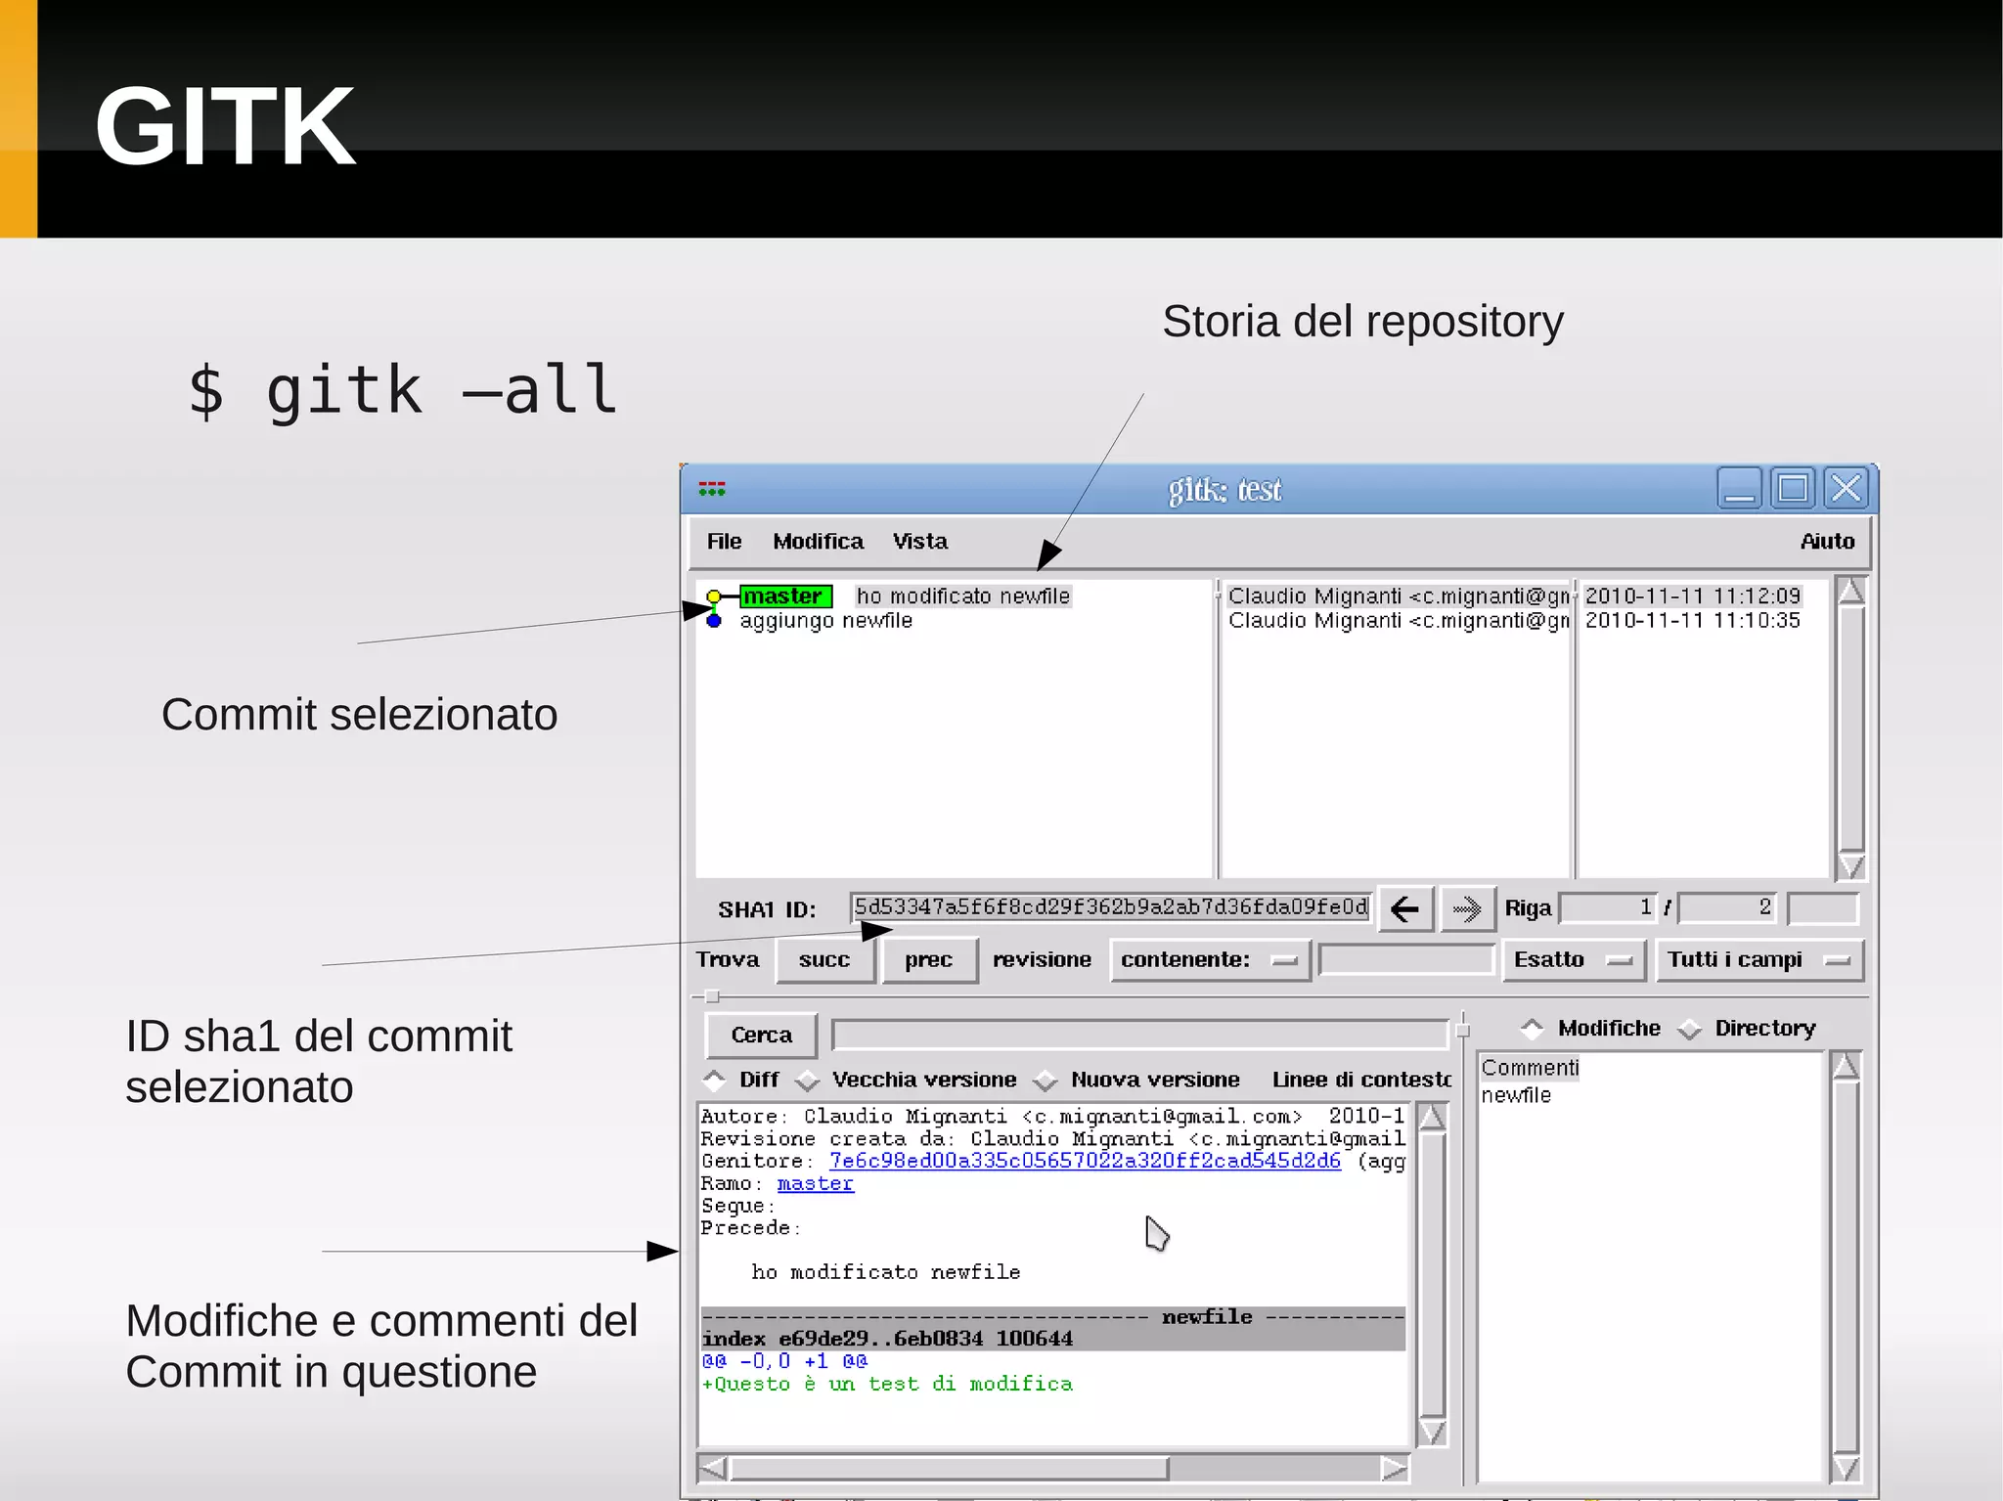Click the diff pane scrollbar up arrow

(x=1432, y=1117)
